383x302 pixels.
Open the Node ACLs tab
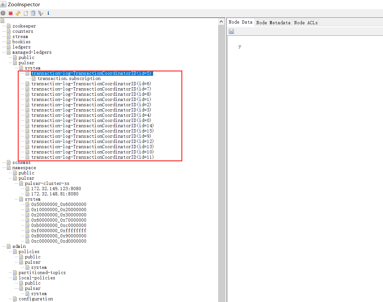(305, 23)
